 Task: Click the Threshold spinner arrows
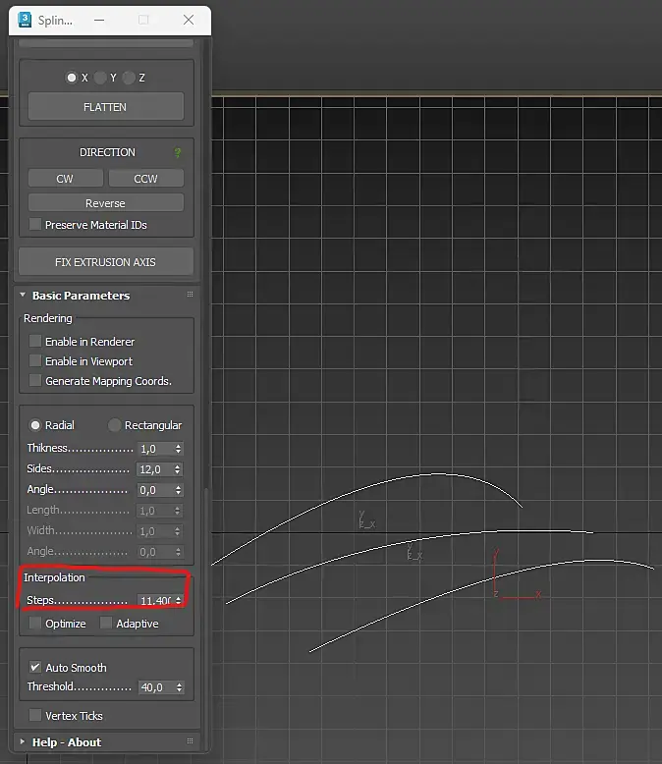click(x=180, y=687)
